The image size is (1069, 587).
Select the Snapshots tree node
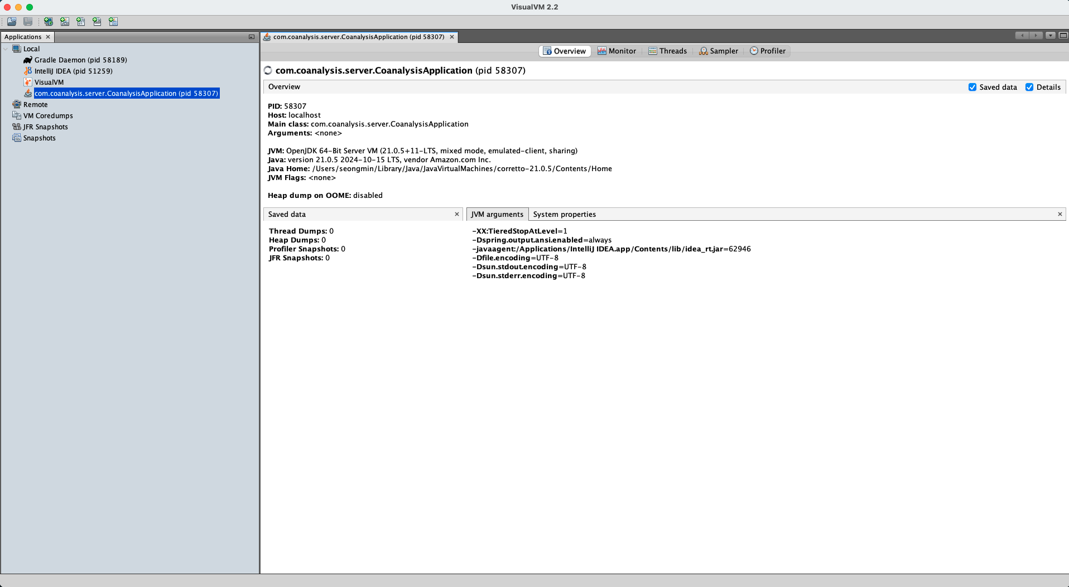point(40,138)
